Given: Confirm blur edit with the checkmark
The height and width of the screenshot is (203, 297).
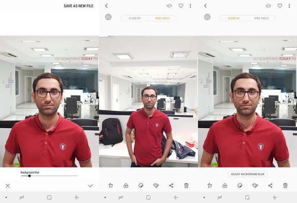Looking at the screenshot, I should (x=90, y=186).
